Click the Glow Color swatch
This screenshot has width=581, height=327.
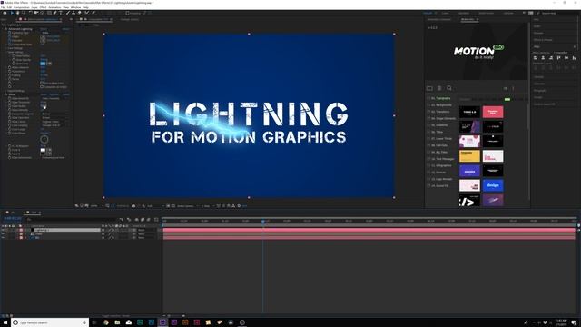click(x=43, y=64)
